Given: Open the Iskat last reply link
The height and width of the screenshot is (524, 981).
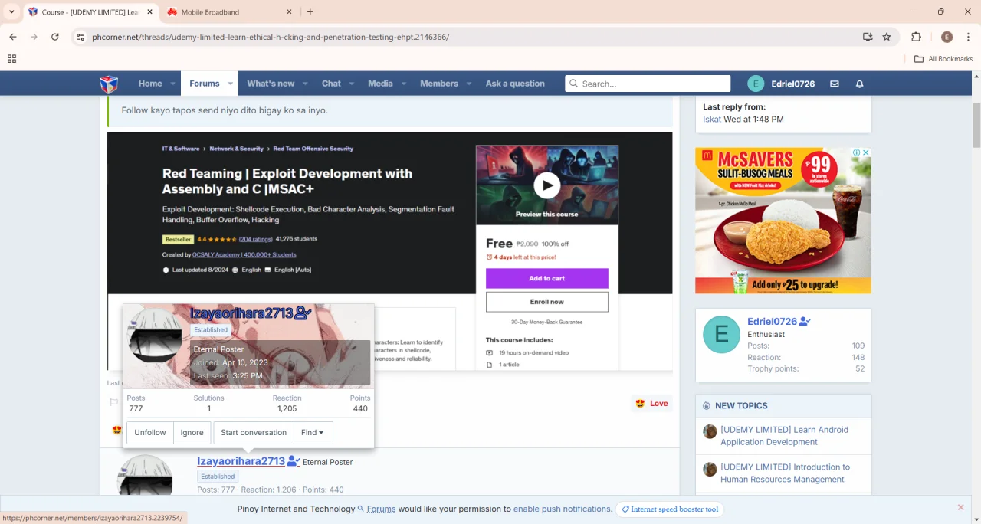Looking at the screenshot, I should point(711,119).
